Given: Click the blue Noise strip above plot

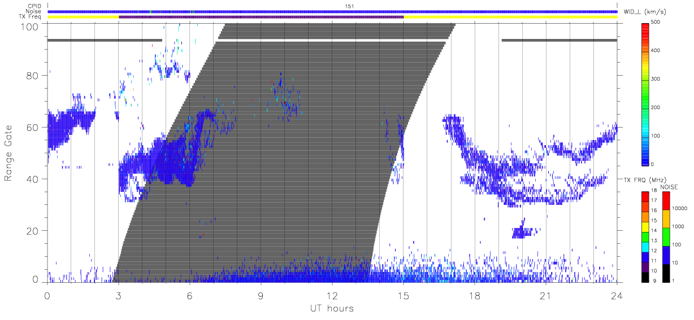Looking at the screenshot, I should [332, 11].
